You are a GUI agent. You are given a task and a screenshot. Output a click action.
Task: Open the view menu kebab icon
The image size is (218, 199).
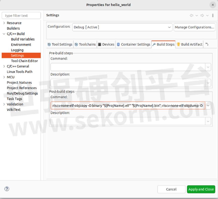tap(213, 15)
